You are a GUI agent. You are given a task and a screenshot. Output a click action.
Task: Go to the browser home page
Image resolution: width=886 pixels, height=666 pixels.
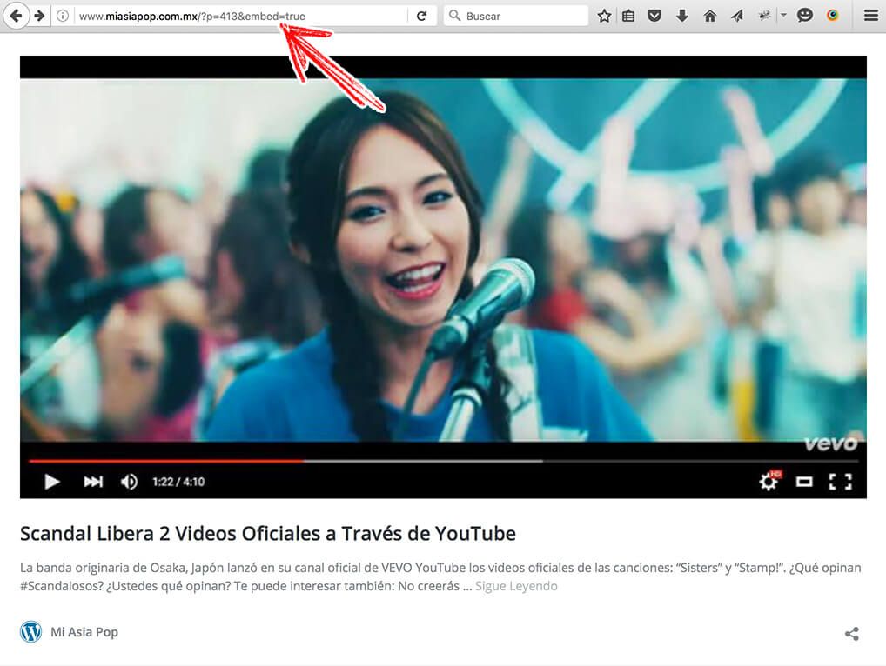click(x=709, y=16)
